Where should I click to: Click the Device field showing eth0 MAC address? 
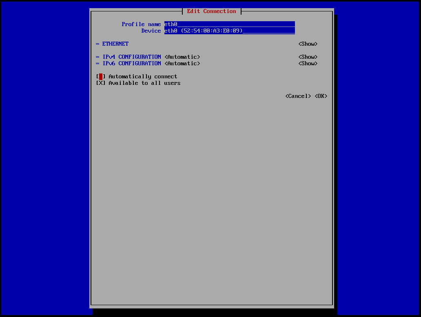229,31
